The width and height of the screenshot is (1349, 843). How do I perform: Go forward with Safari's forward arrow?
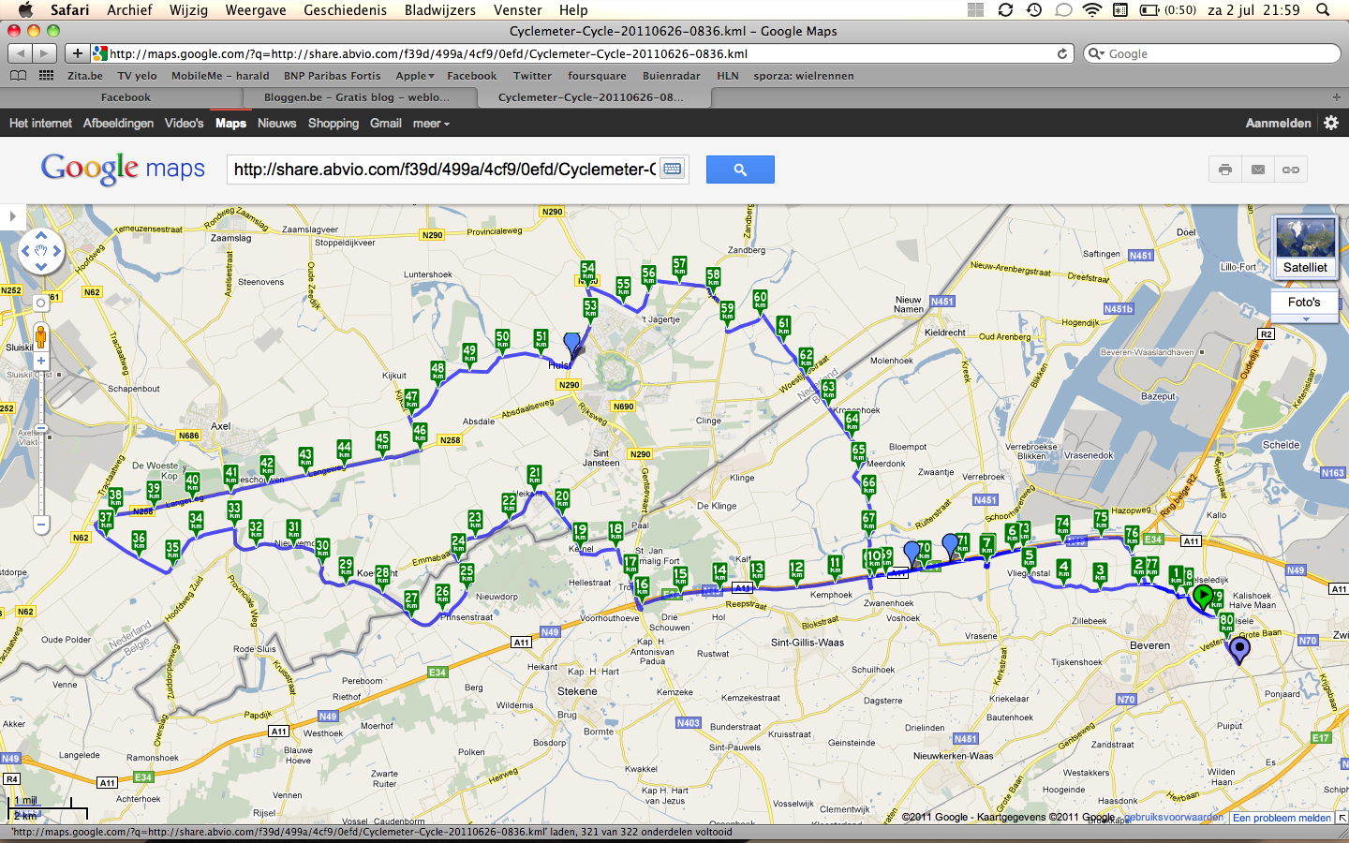[45, 53]
